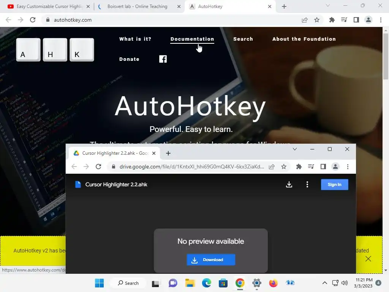This screenshot has width=389, height=292.
Task: Click the blue file icon next to Cursor Highlighter 2.2.ahk
Action: pyautogui.click(x=78, y=184)
